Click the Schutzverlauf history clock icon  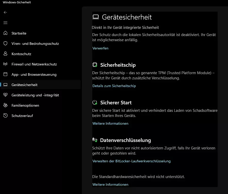click(5, 115)
